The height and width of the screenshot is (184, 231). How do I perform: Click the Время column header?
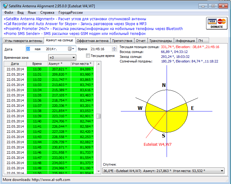tap(37, 64)
